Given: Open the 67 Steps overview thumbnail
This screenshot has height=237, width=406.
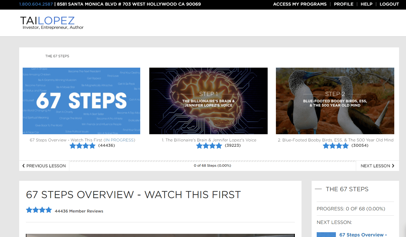Looking at the screenshot, I should (x=81, y=101).
